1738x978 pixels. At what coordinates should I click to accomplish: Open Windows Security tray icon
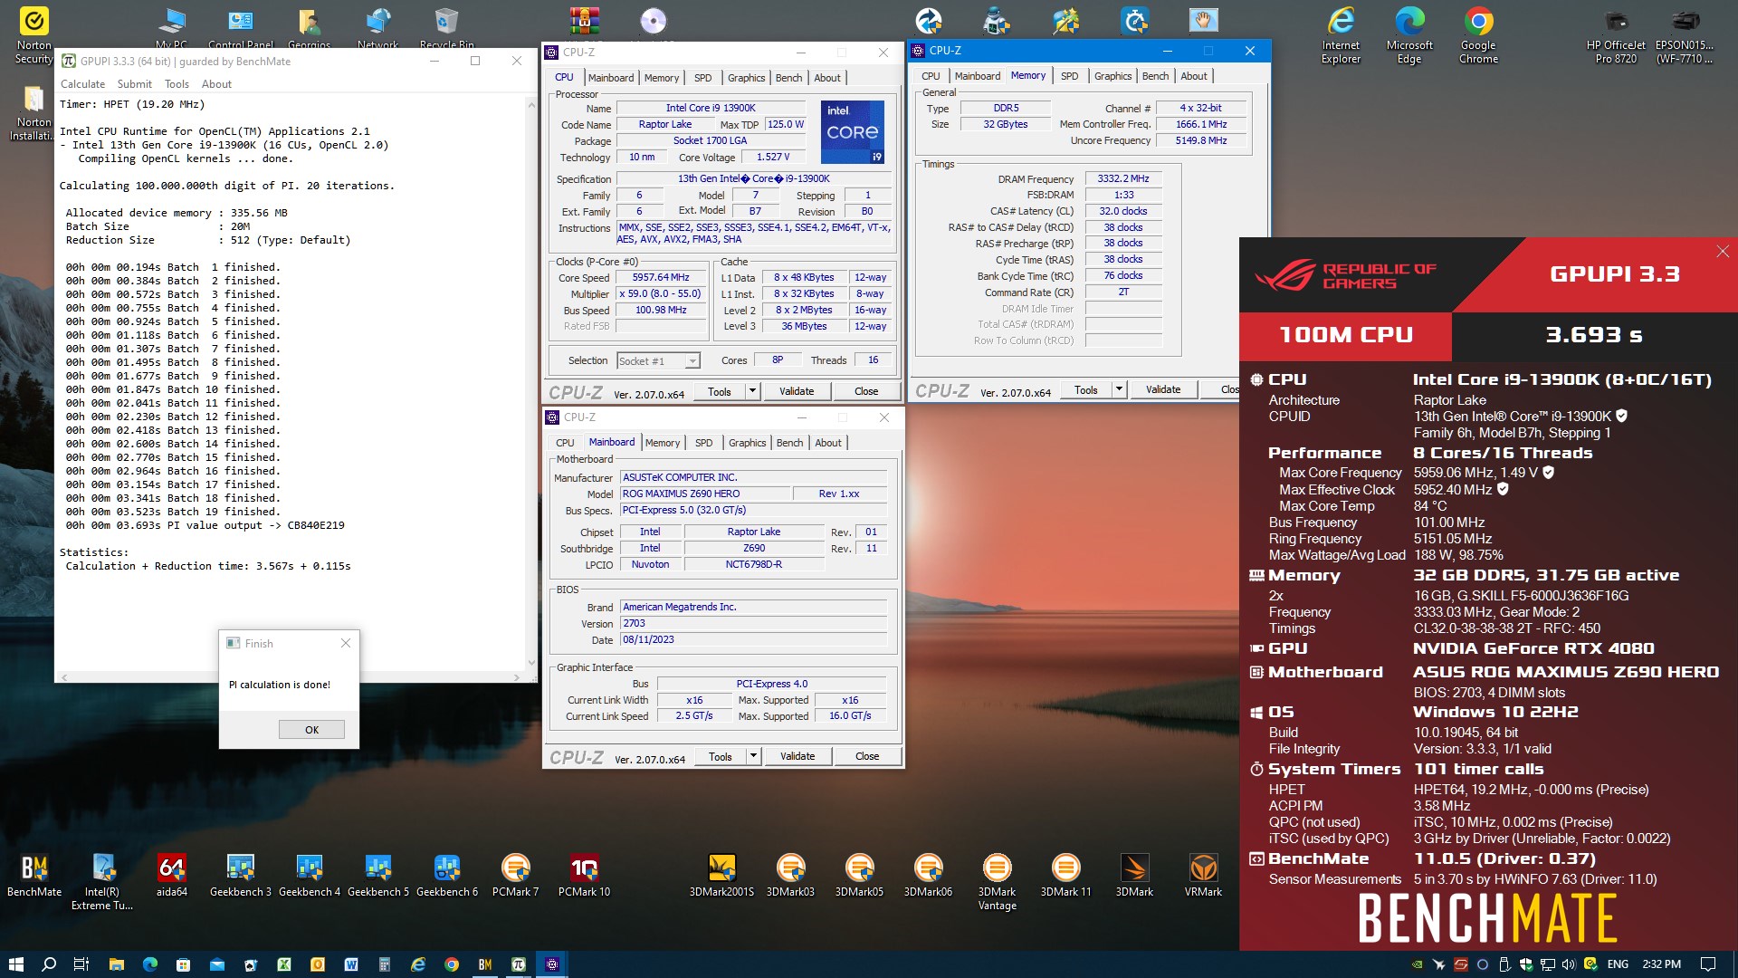tap(1526, 964)
